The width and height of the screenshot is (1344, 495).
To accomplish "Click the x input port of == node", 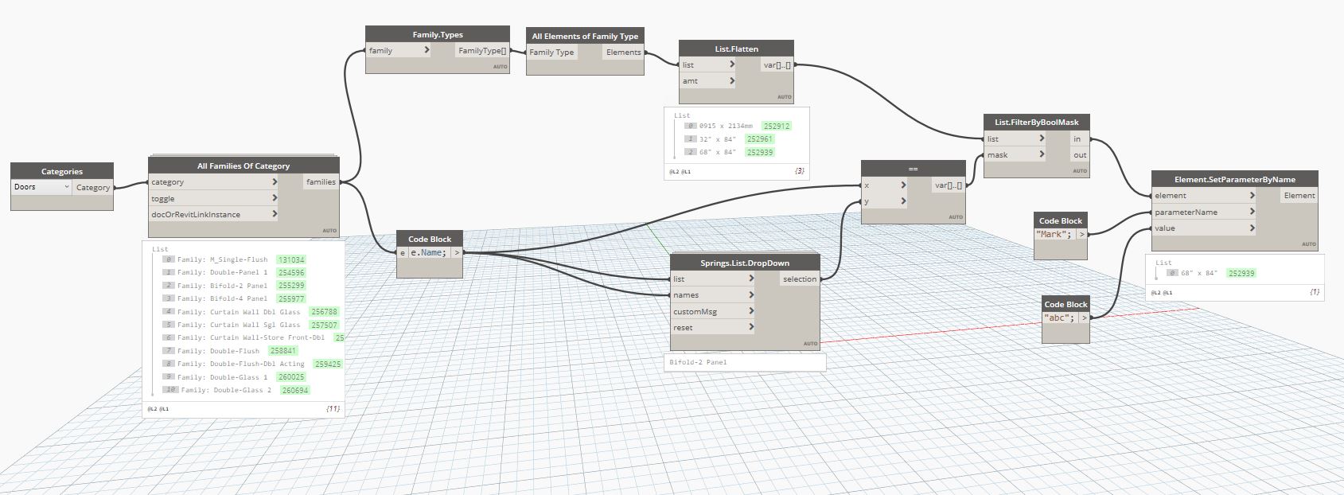I will [x=884, y=185].
